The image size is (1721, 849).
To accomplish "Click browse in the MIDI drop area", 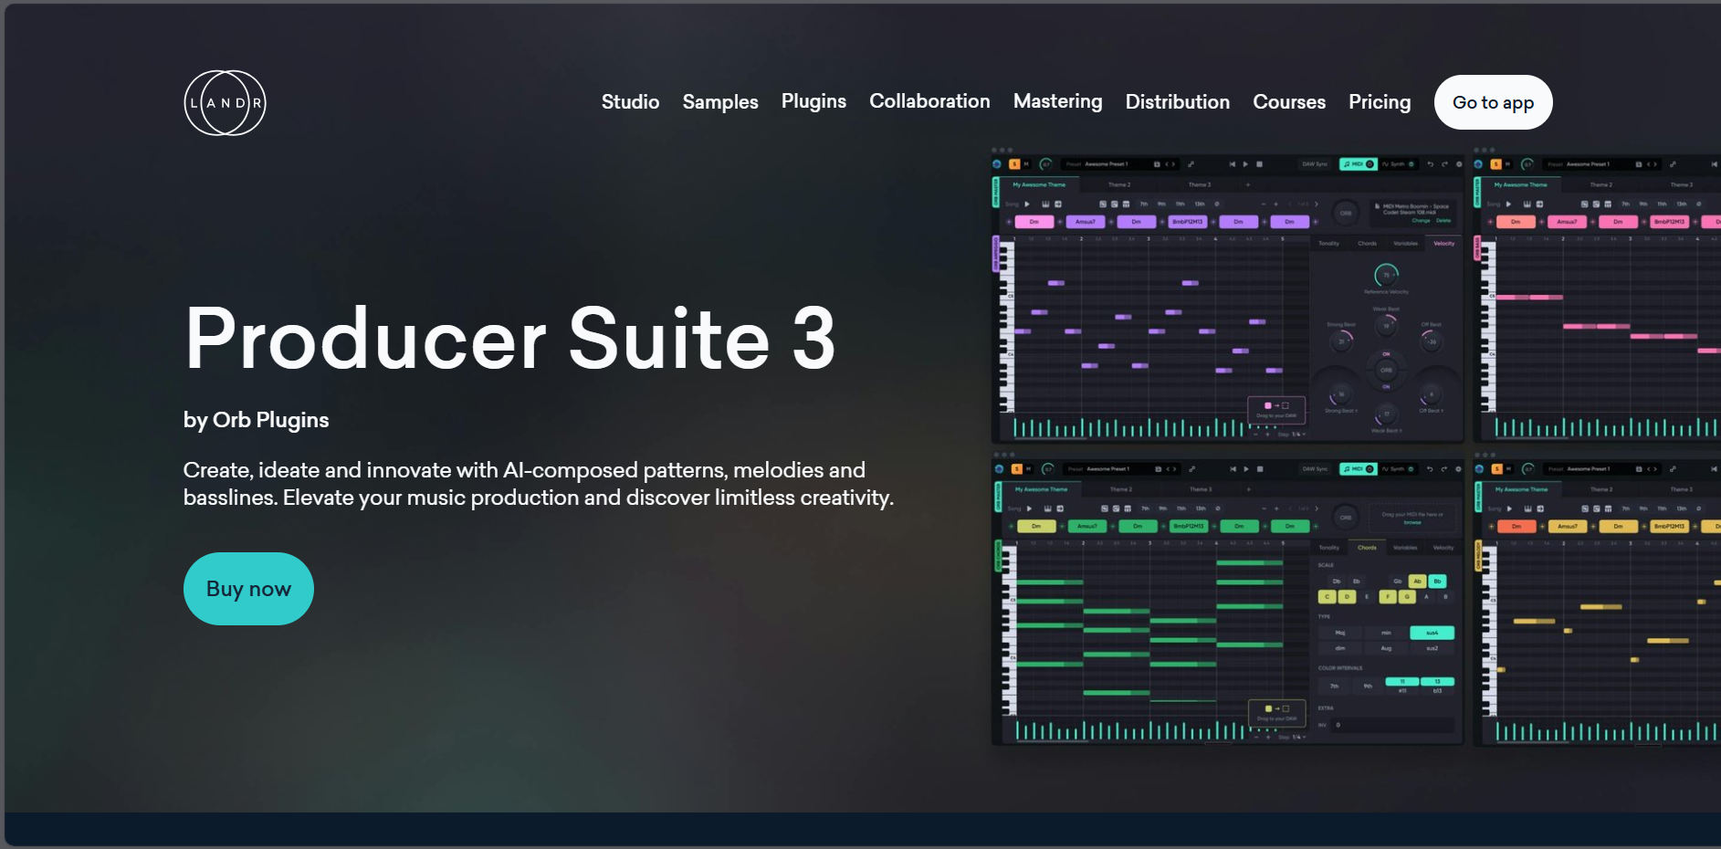I will [1412, 522].
